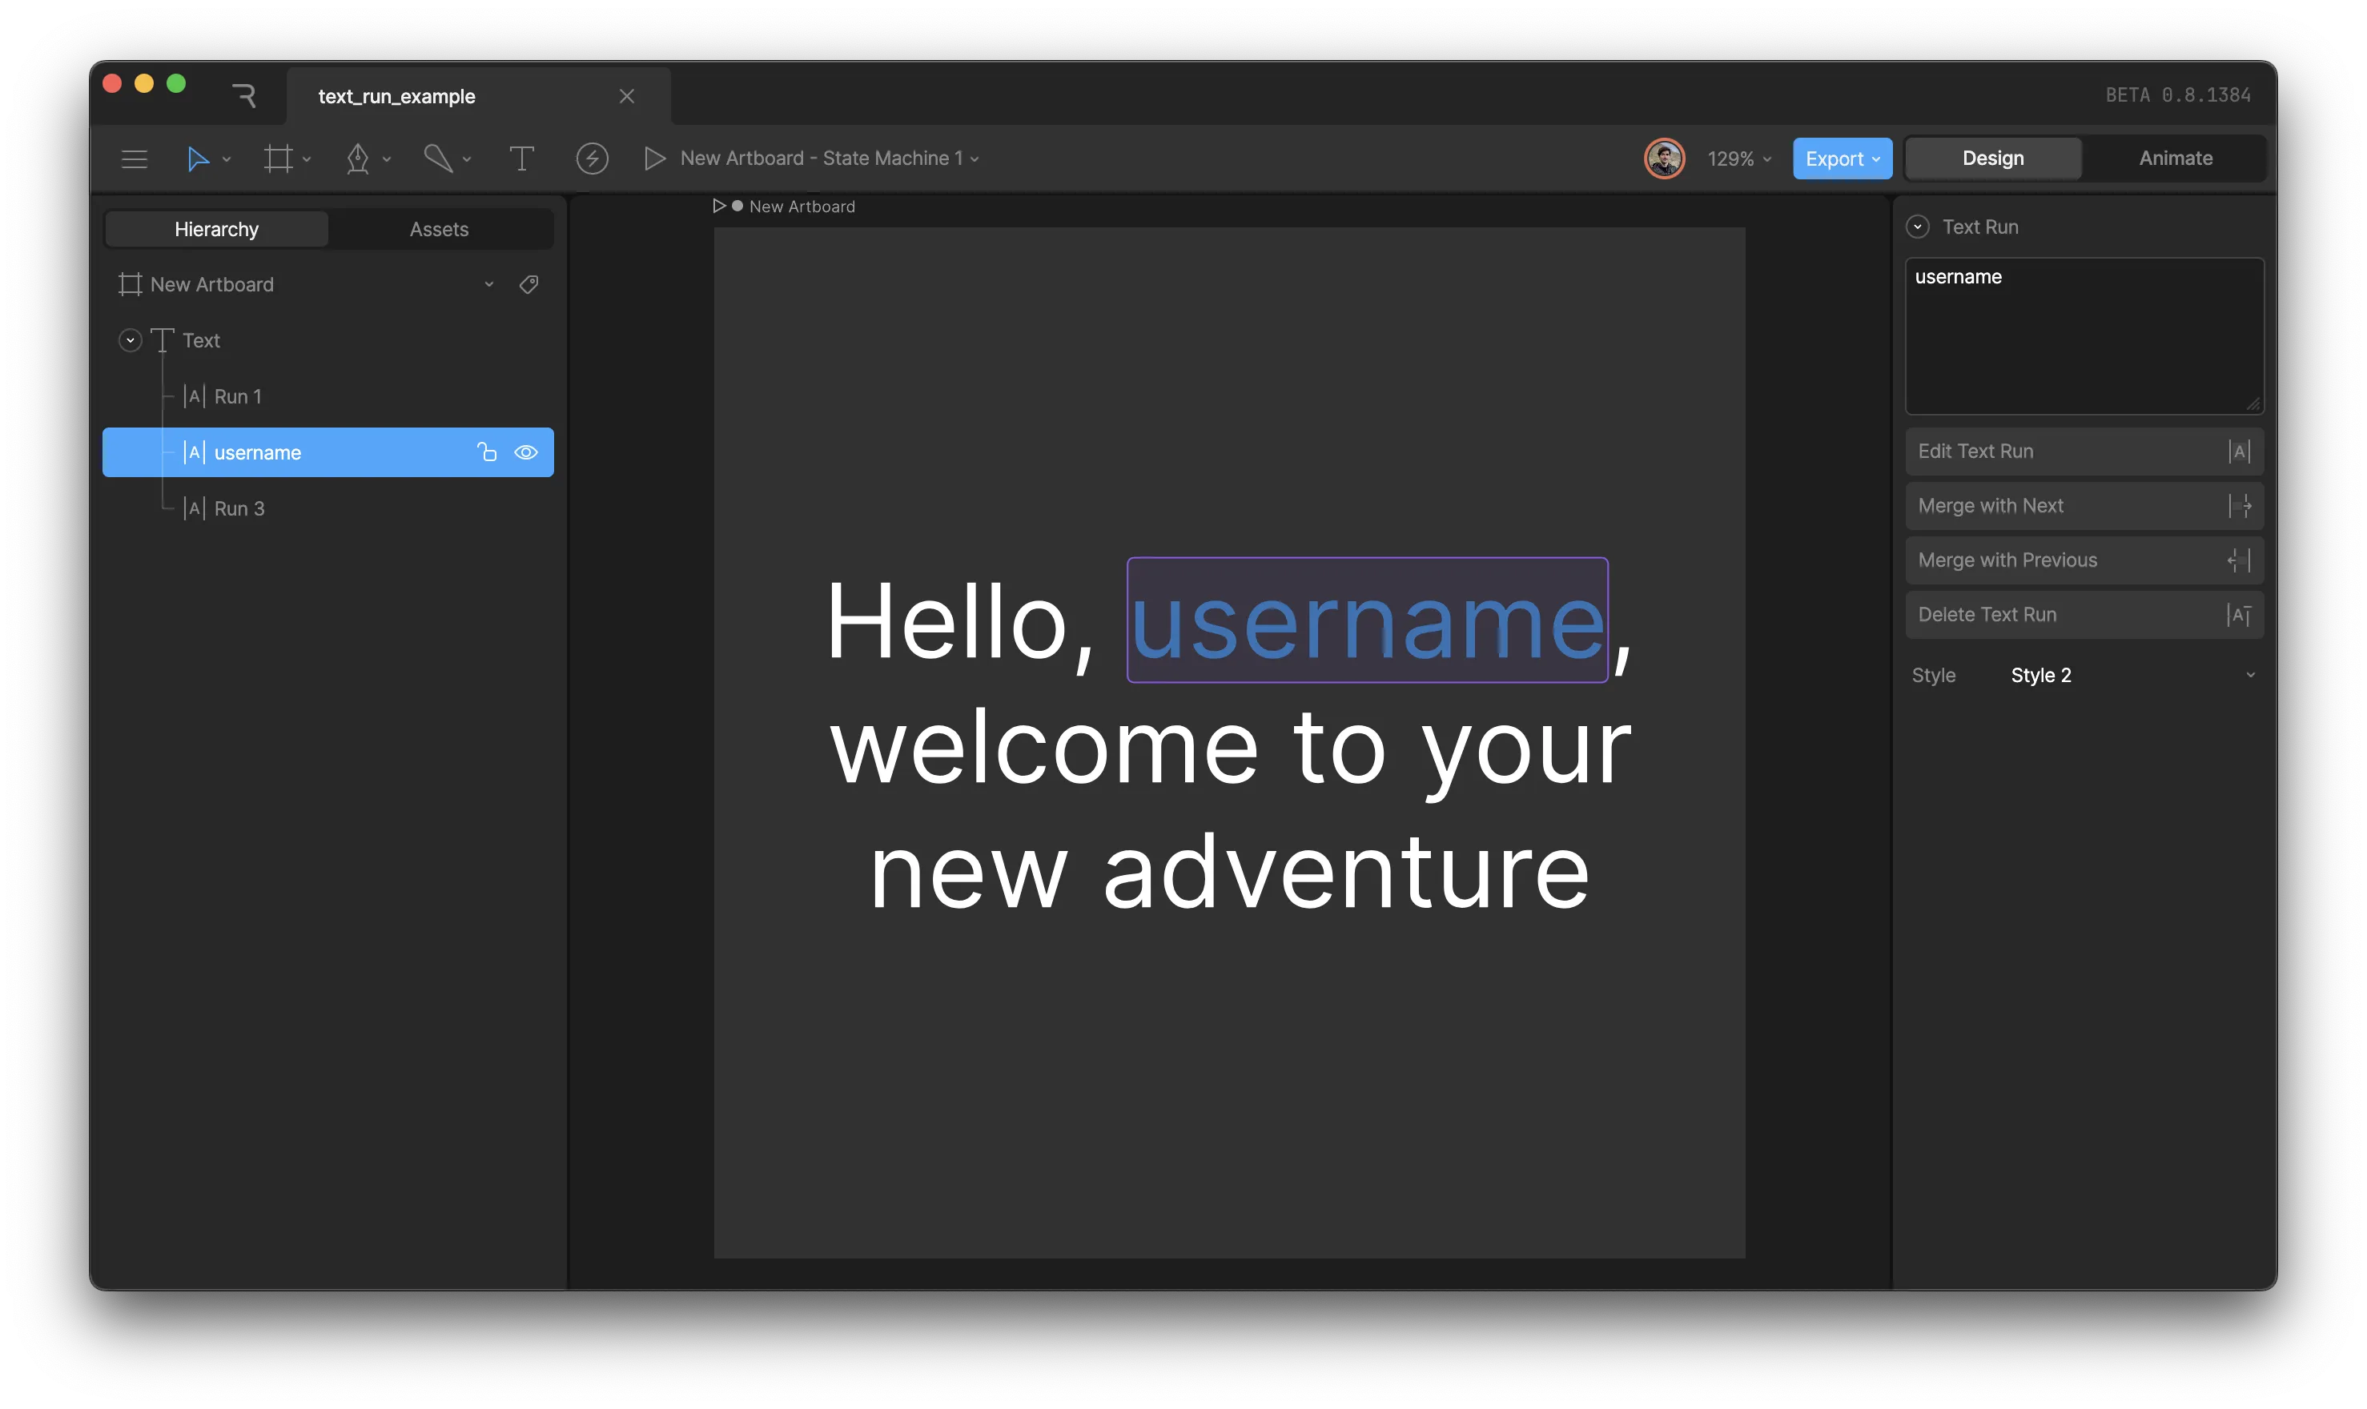
Task: Select the Pen tool
Action: click(357, 159)
